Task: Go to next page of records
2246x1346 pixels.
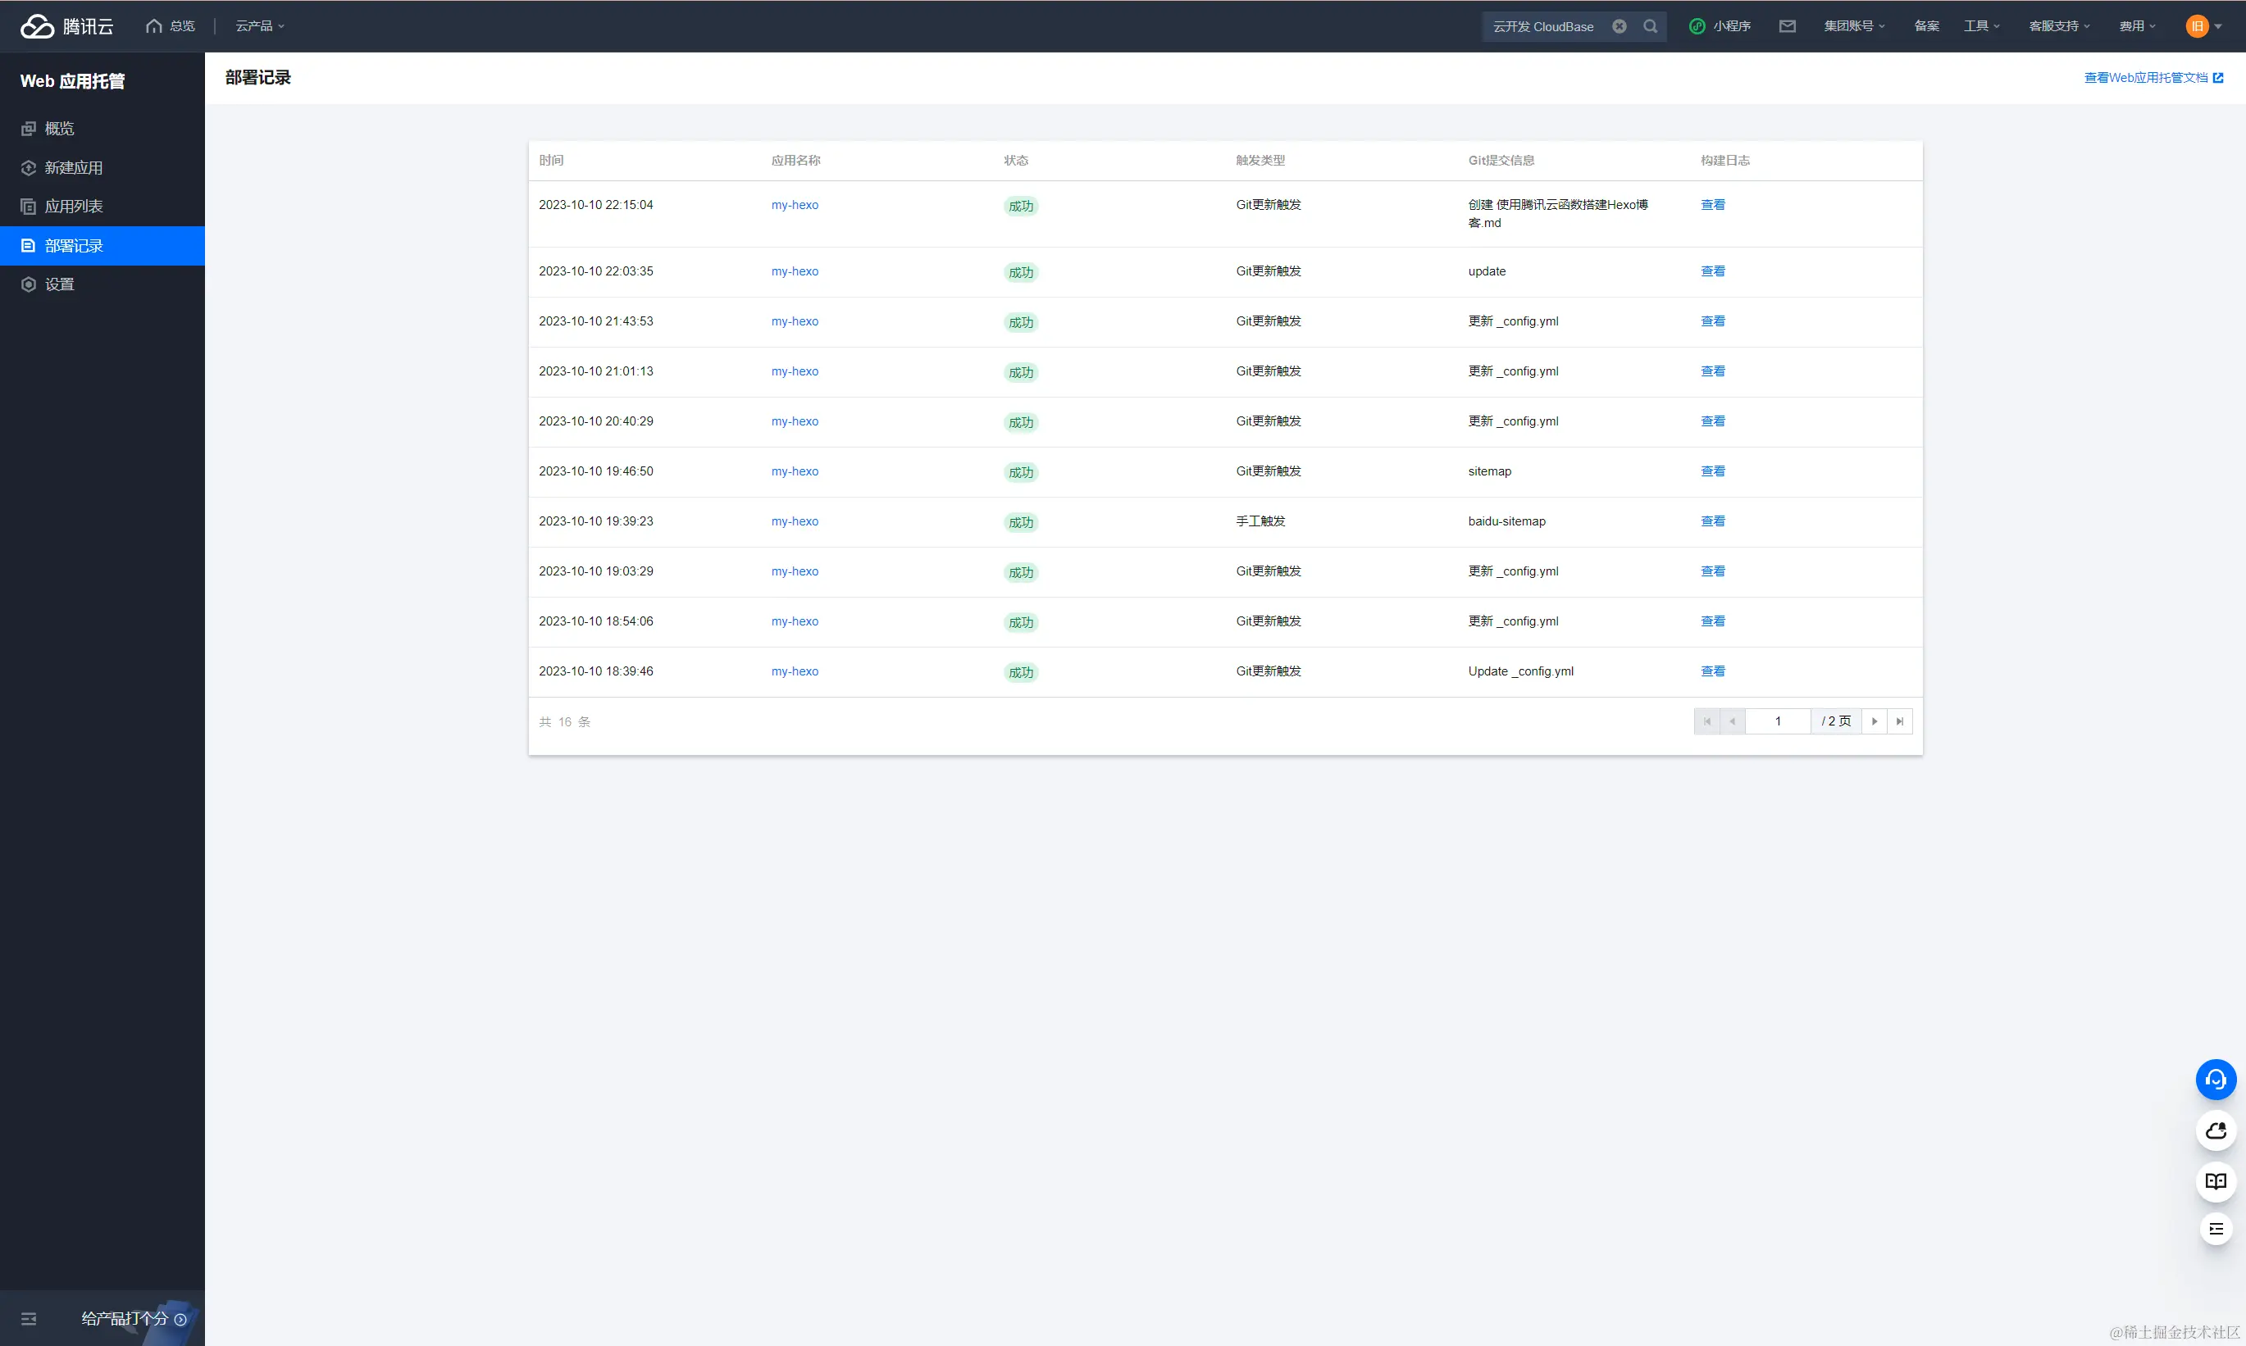Action: (x=1874, y=721)
